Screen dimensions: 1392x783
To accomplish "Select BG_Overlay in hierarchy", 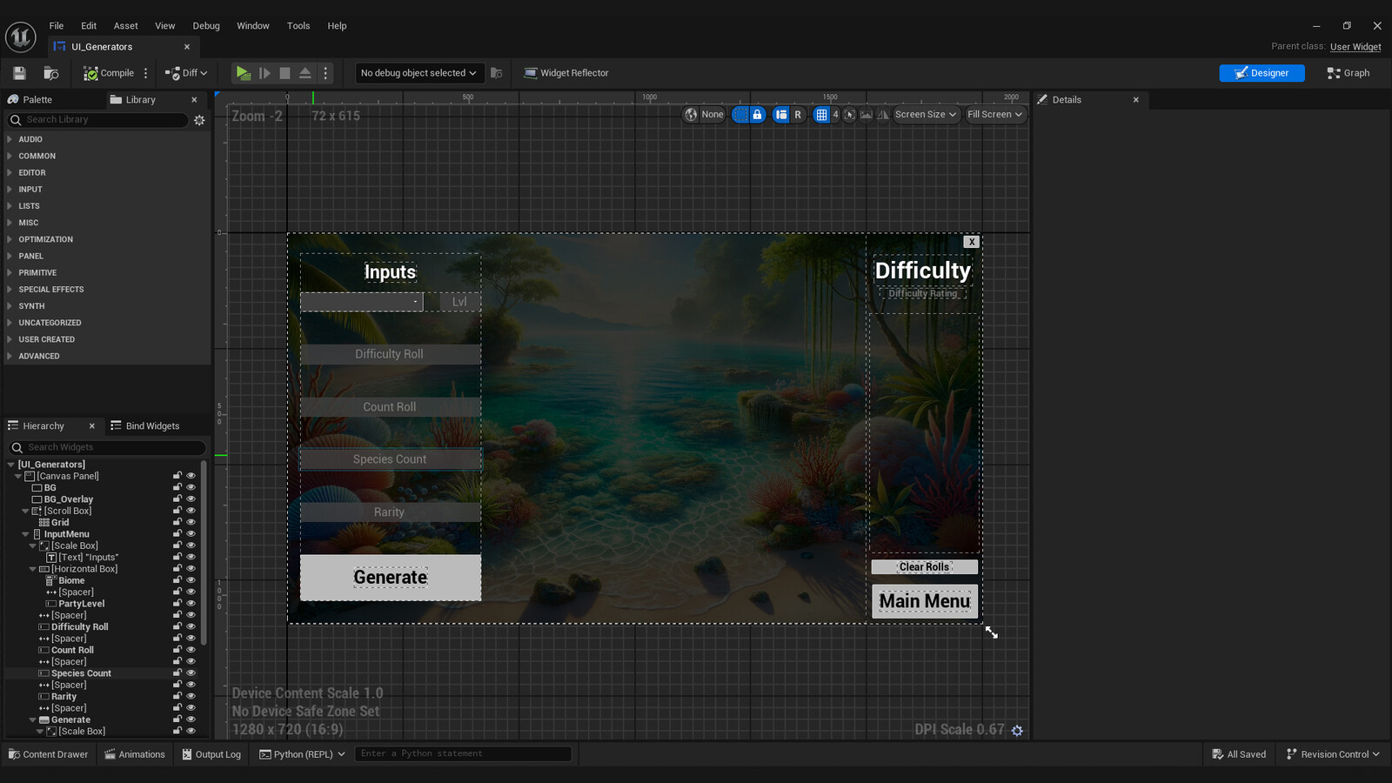I will (x=68, y=499).
